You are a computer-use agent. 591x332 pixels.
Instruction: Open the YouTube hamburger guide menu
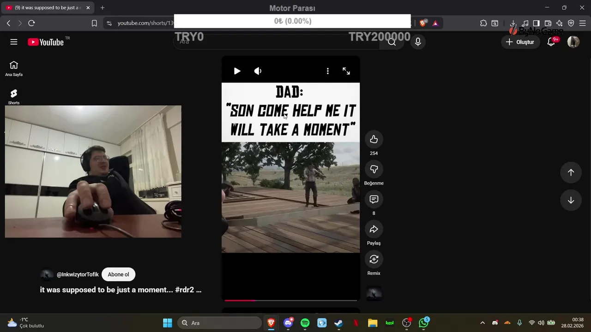(x=14, y=42)
